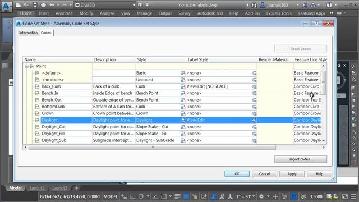Click the Autodesk 360 triangle icon
Screen dimensions: 359x202
313,5
